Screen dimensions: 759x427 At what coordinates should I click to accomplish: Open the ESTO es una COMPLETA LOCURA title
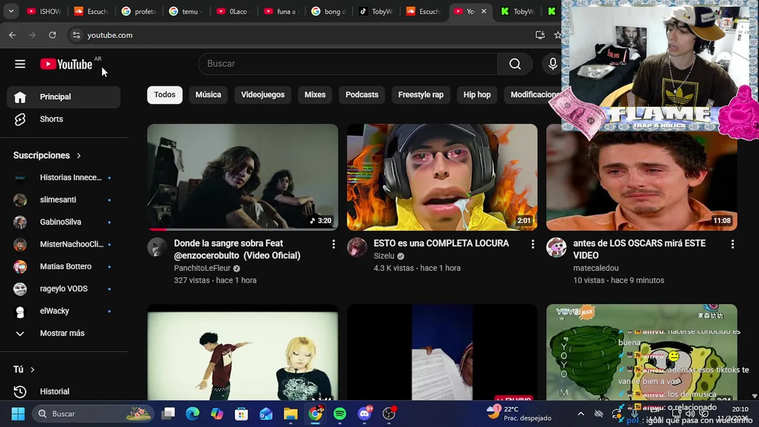(x=441, y=243)
